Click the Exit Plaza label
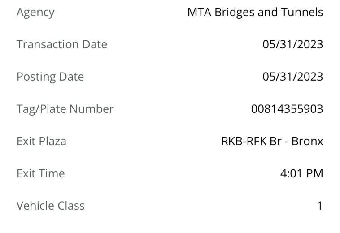The image size is (340, 233). click(x=41, y=141)
